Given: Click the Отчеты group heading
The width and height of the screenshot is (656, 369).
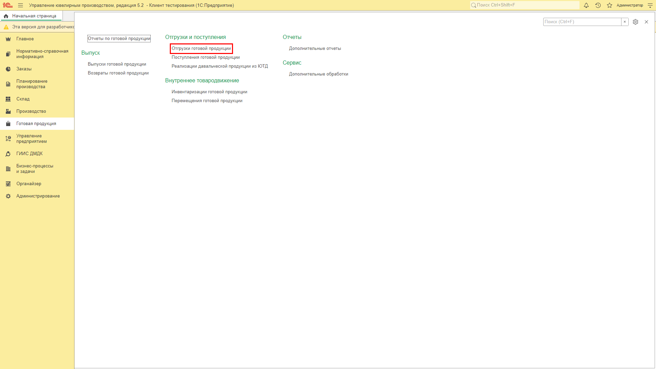Looking at the screenshot, I should click(292, 37).
